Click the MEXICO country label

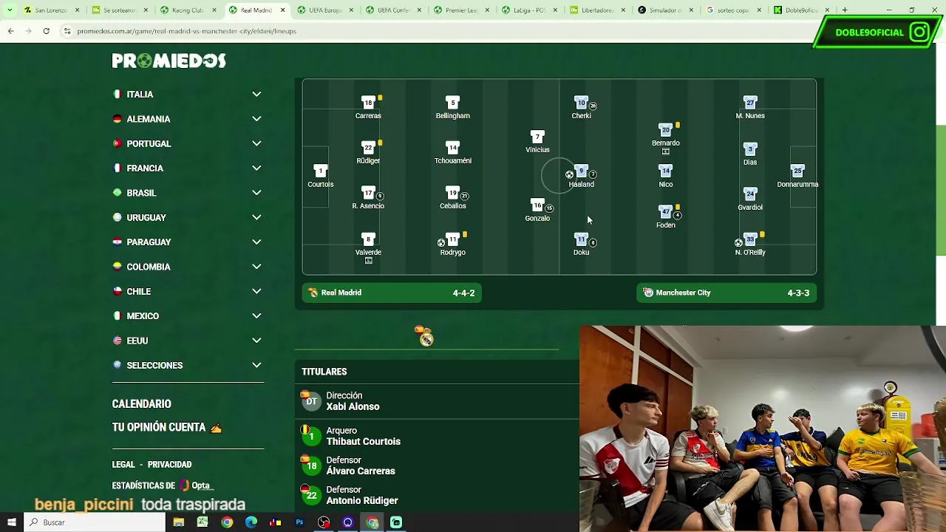(143, 316)
